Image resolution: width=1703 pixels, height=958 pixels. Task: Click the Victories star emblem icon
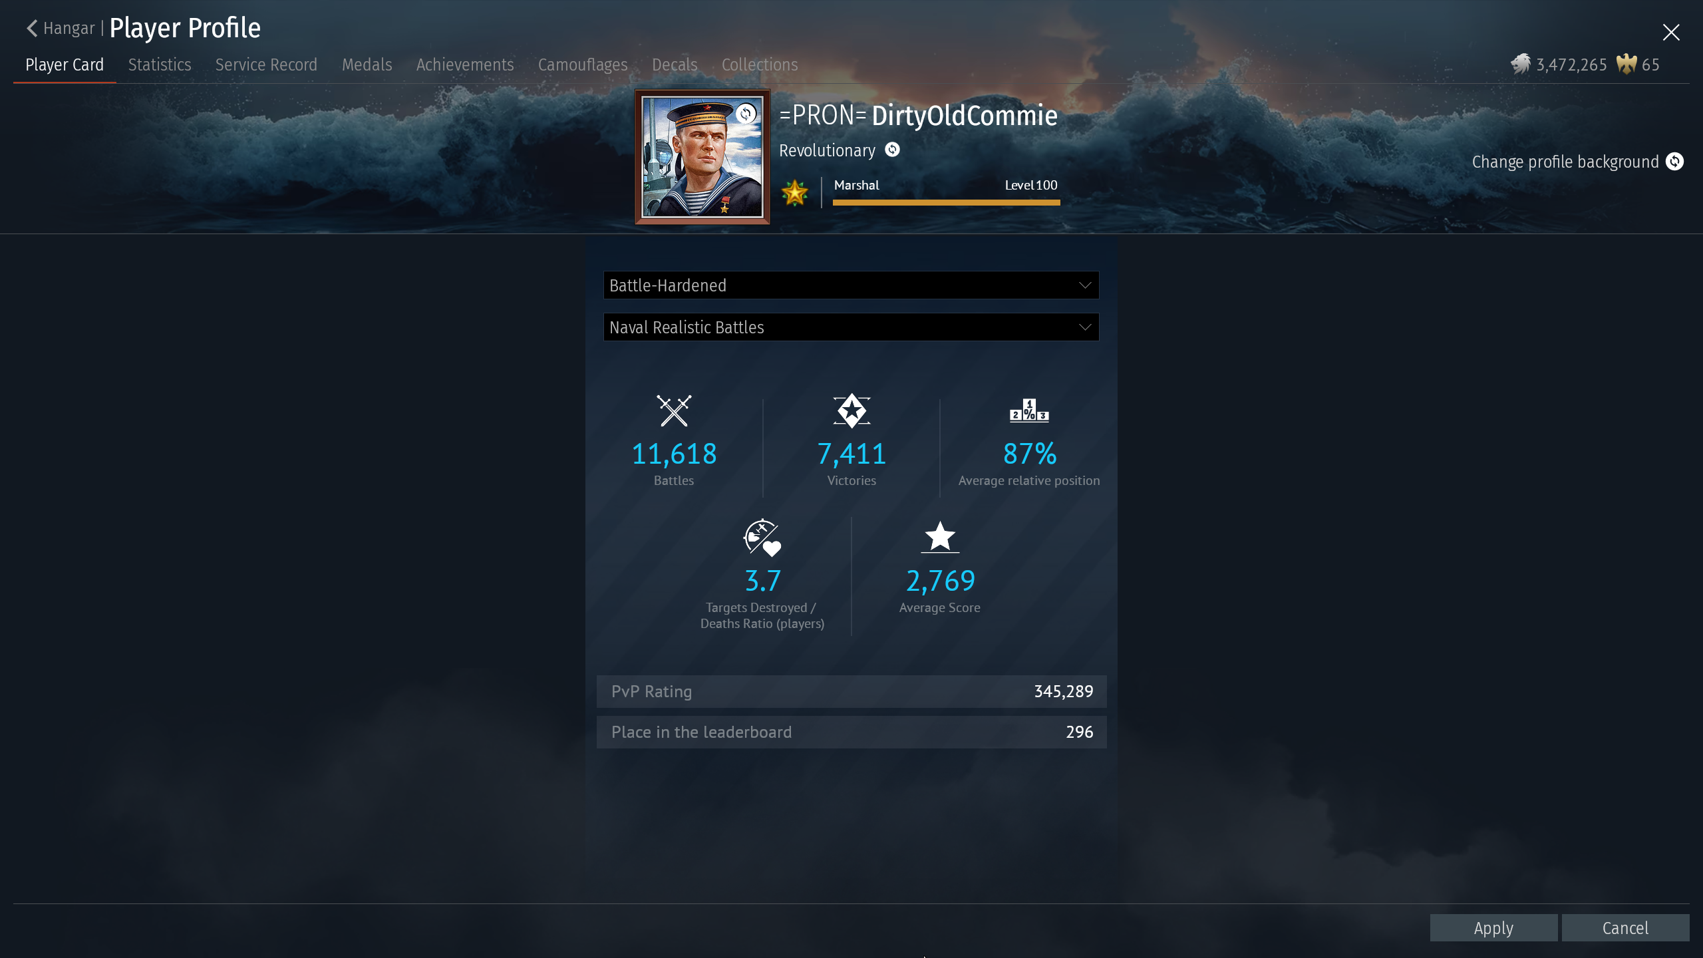851,410
